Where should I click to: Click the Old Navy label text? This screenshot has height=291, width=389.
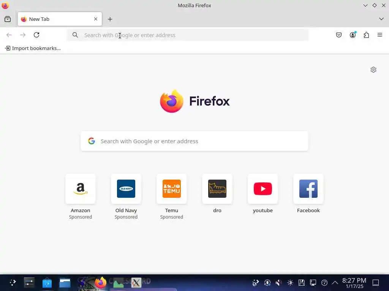(126, 210)
